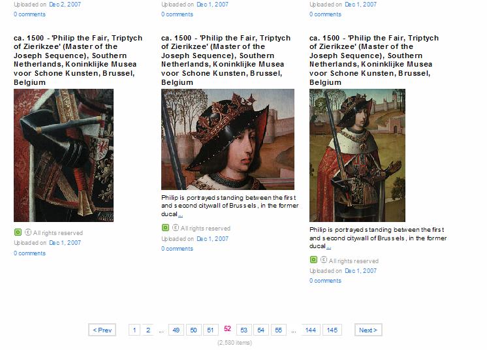Click green privacy icon under Philip face close-up
This screenshot has width=487, height=350.
[x=165, y=228]
